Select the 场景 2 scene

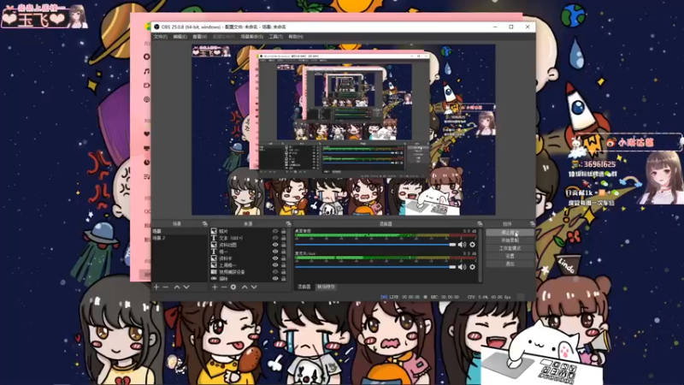coord(180,239)
